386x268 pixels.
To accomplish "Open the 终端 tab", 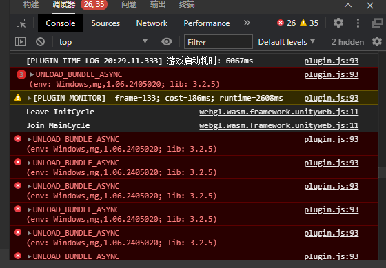I will click(x=187, y=4).
